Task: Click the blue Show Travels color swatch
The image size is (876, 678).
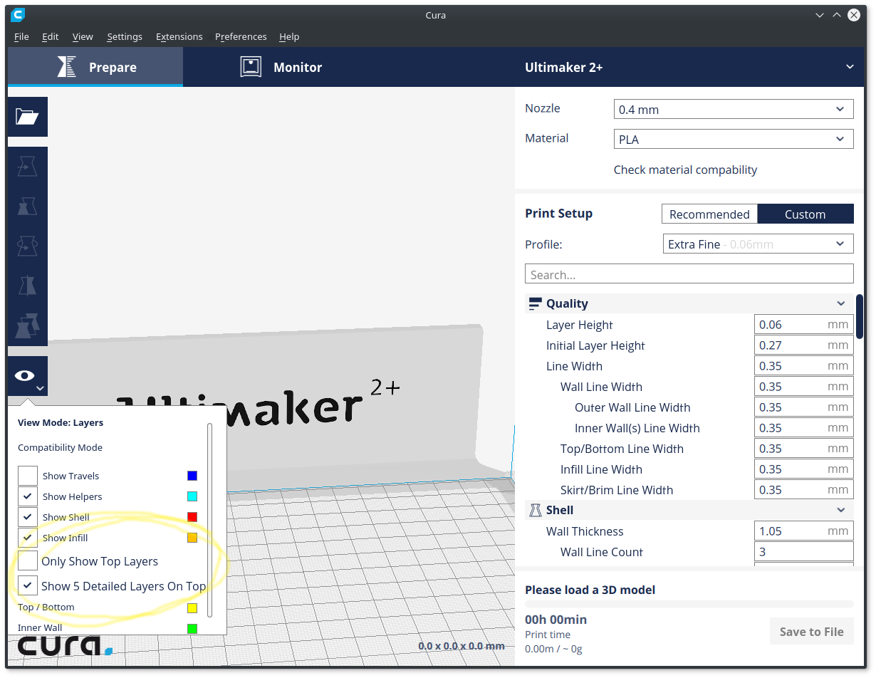Action: tap(192, 476)
